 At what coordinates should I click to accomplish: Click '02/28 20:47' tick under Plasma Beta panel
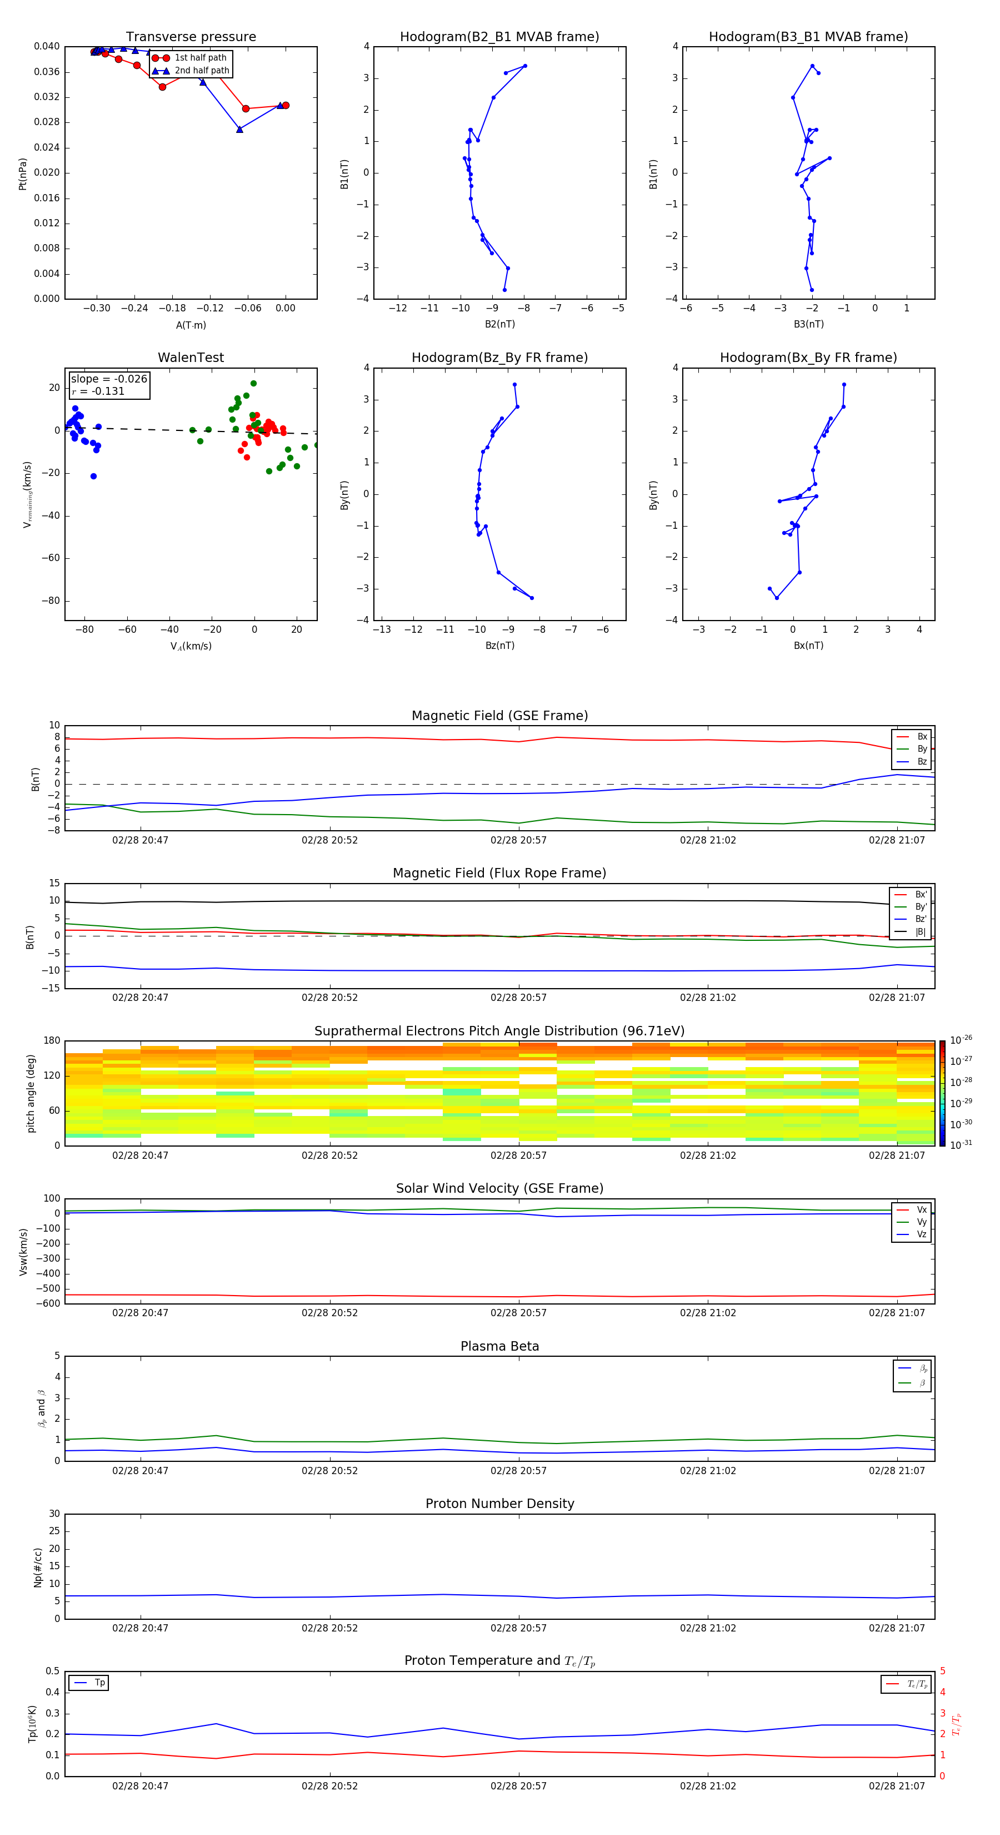click(x=140, y=1470)
